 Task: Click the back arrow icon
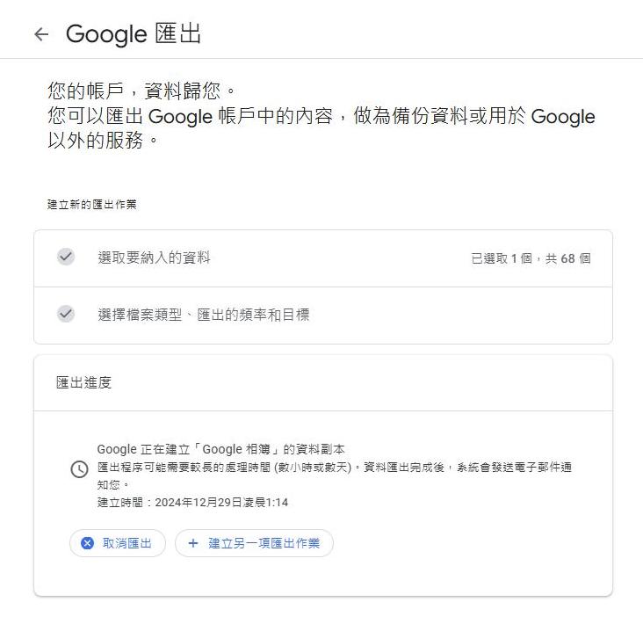[x=41, y=34]
